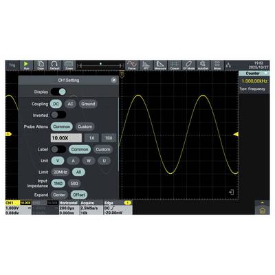Open the FFT spectrum tool
The image size is (275, 275).
point(146,65)
